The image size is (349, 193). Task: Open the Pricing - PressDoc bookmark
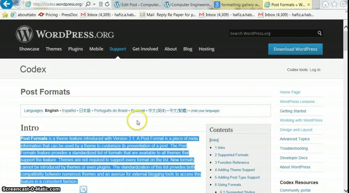pyautogui.click(x=58, y=15)
